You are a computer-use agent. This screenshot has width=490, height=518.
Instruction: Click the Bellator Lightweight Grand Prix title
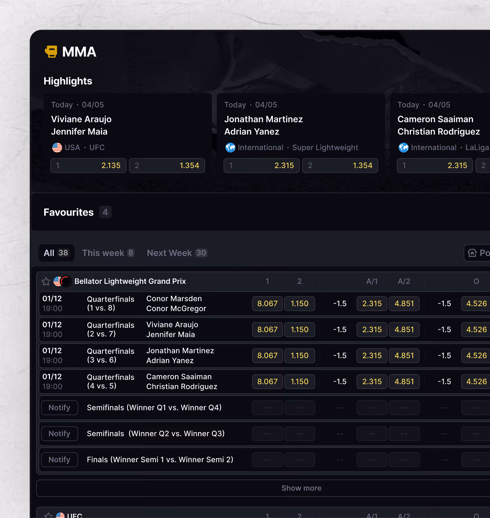[130, 281]
